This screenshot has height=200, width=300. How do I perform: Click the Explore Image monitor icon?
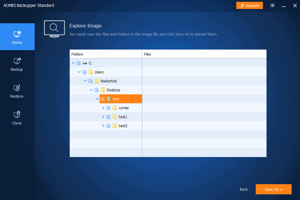pyautogui.click(x=54, y=29)
